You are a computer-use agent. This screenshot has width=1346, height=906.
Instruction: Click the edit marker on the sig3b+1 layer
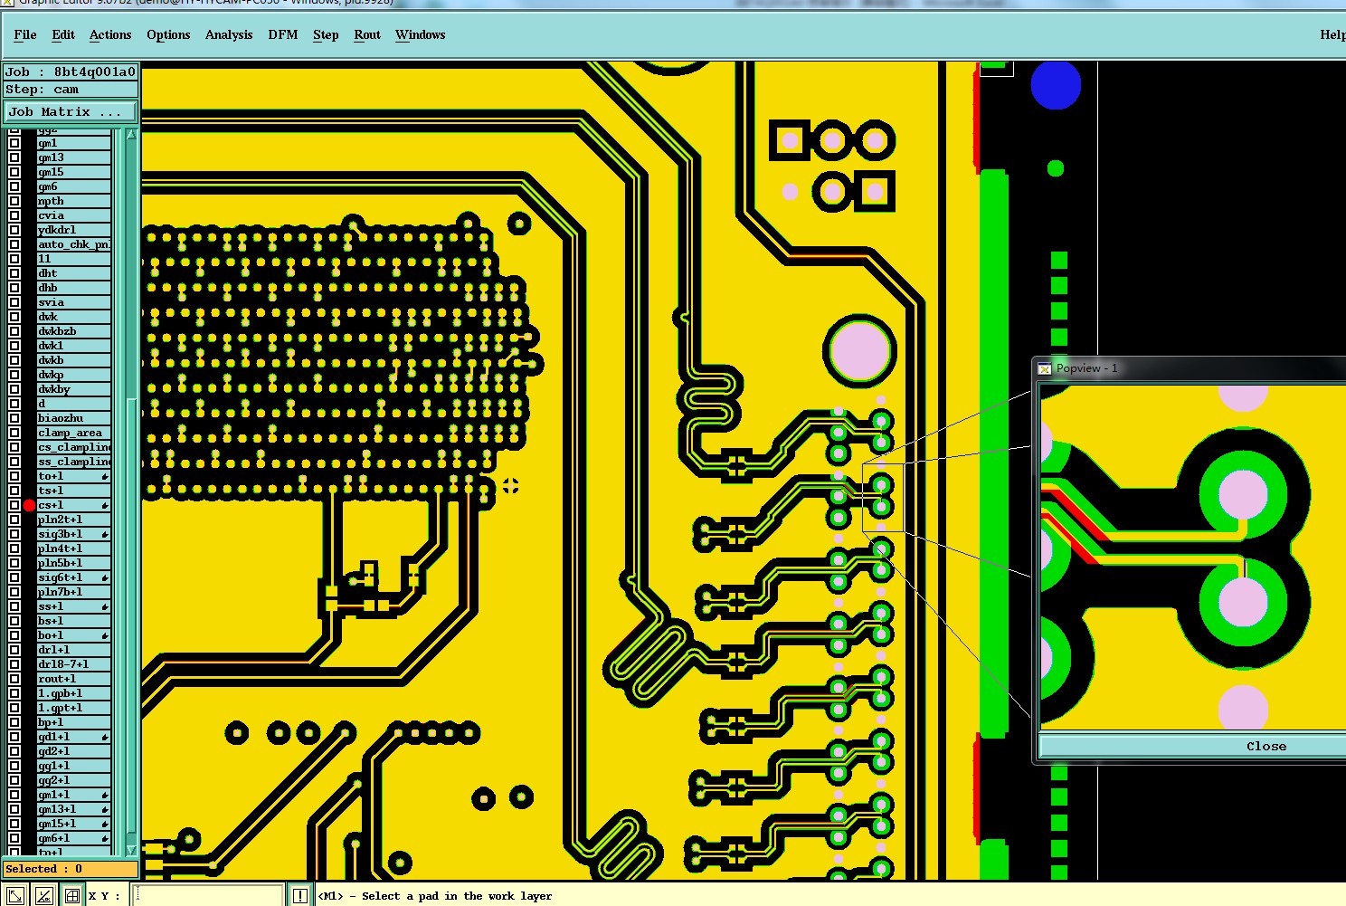click(x=105, y=535)
